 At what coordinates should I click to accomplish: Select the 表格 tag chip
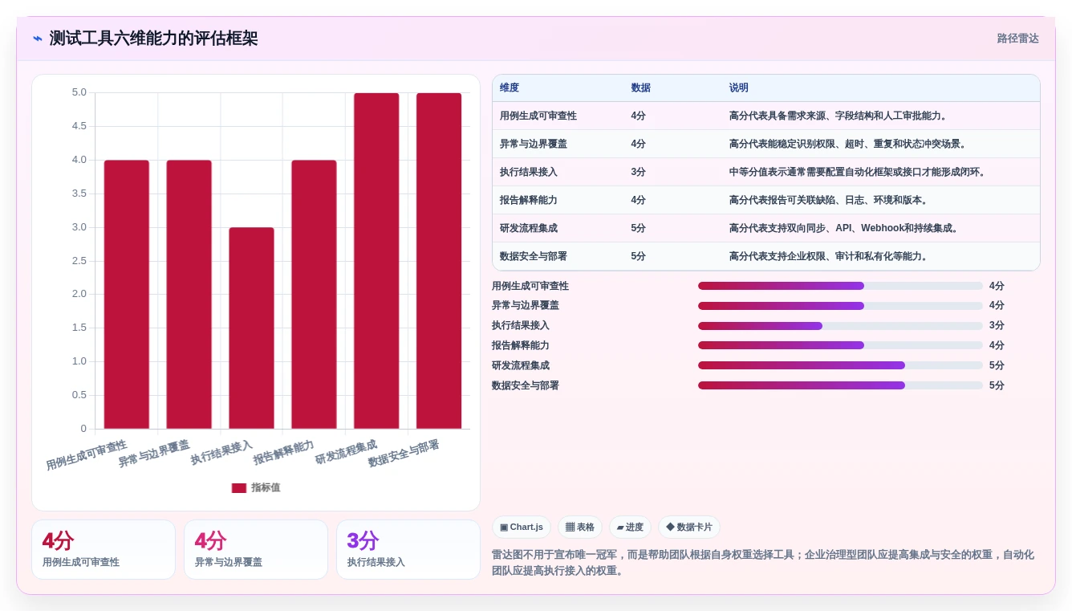click(580, 527)
